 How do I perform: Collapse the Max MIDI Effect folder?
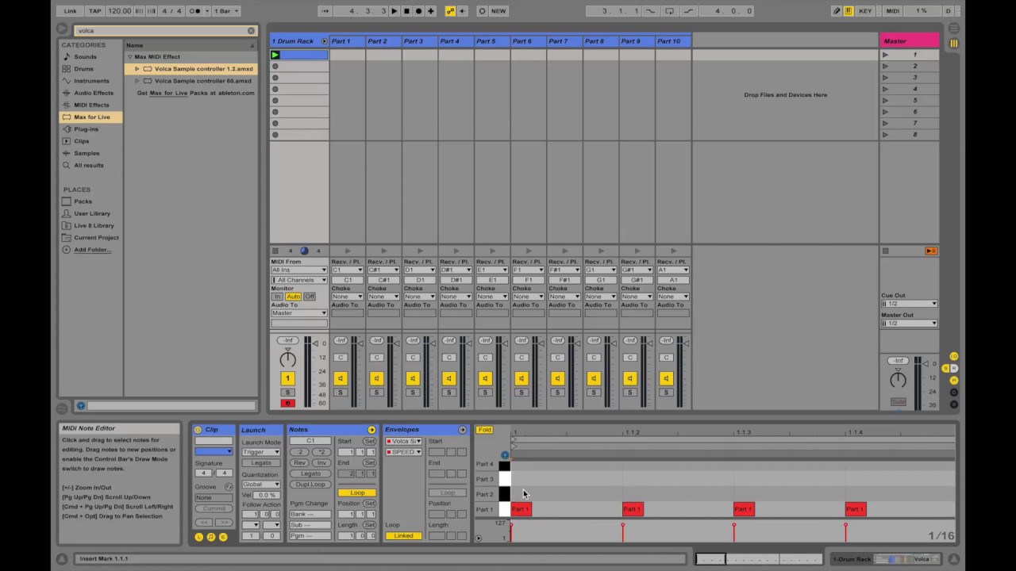point(130,57)
